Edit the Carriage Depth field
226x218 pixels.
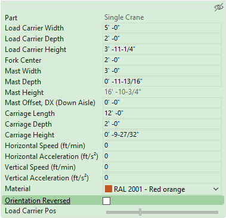click(162, 124)
